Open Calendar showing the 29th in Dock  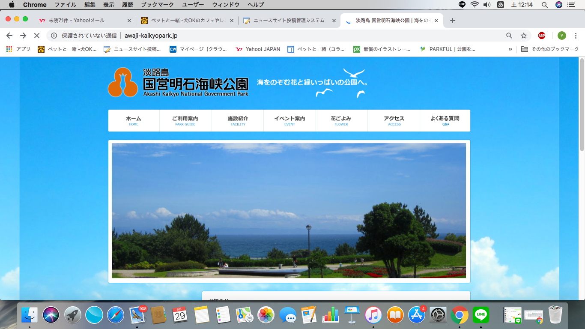(180, 315)
